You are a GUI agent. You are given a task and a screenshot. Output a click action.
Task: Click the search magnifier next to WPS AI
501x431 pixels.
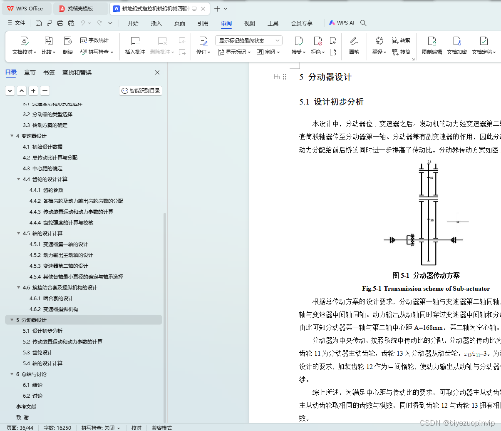(x=363, y=23)
